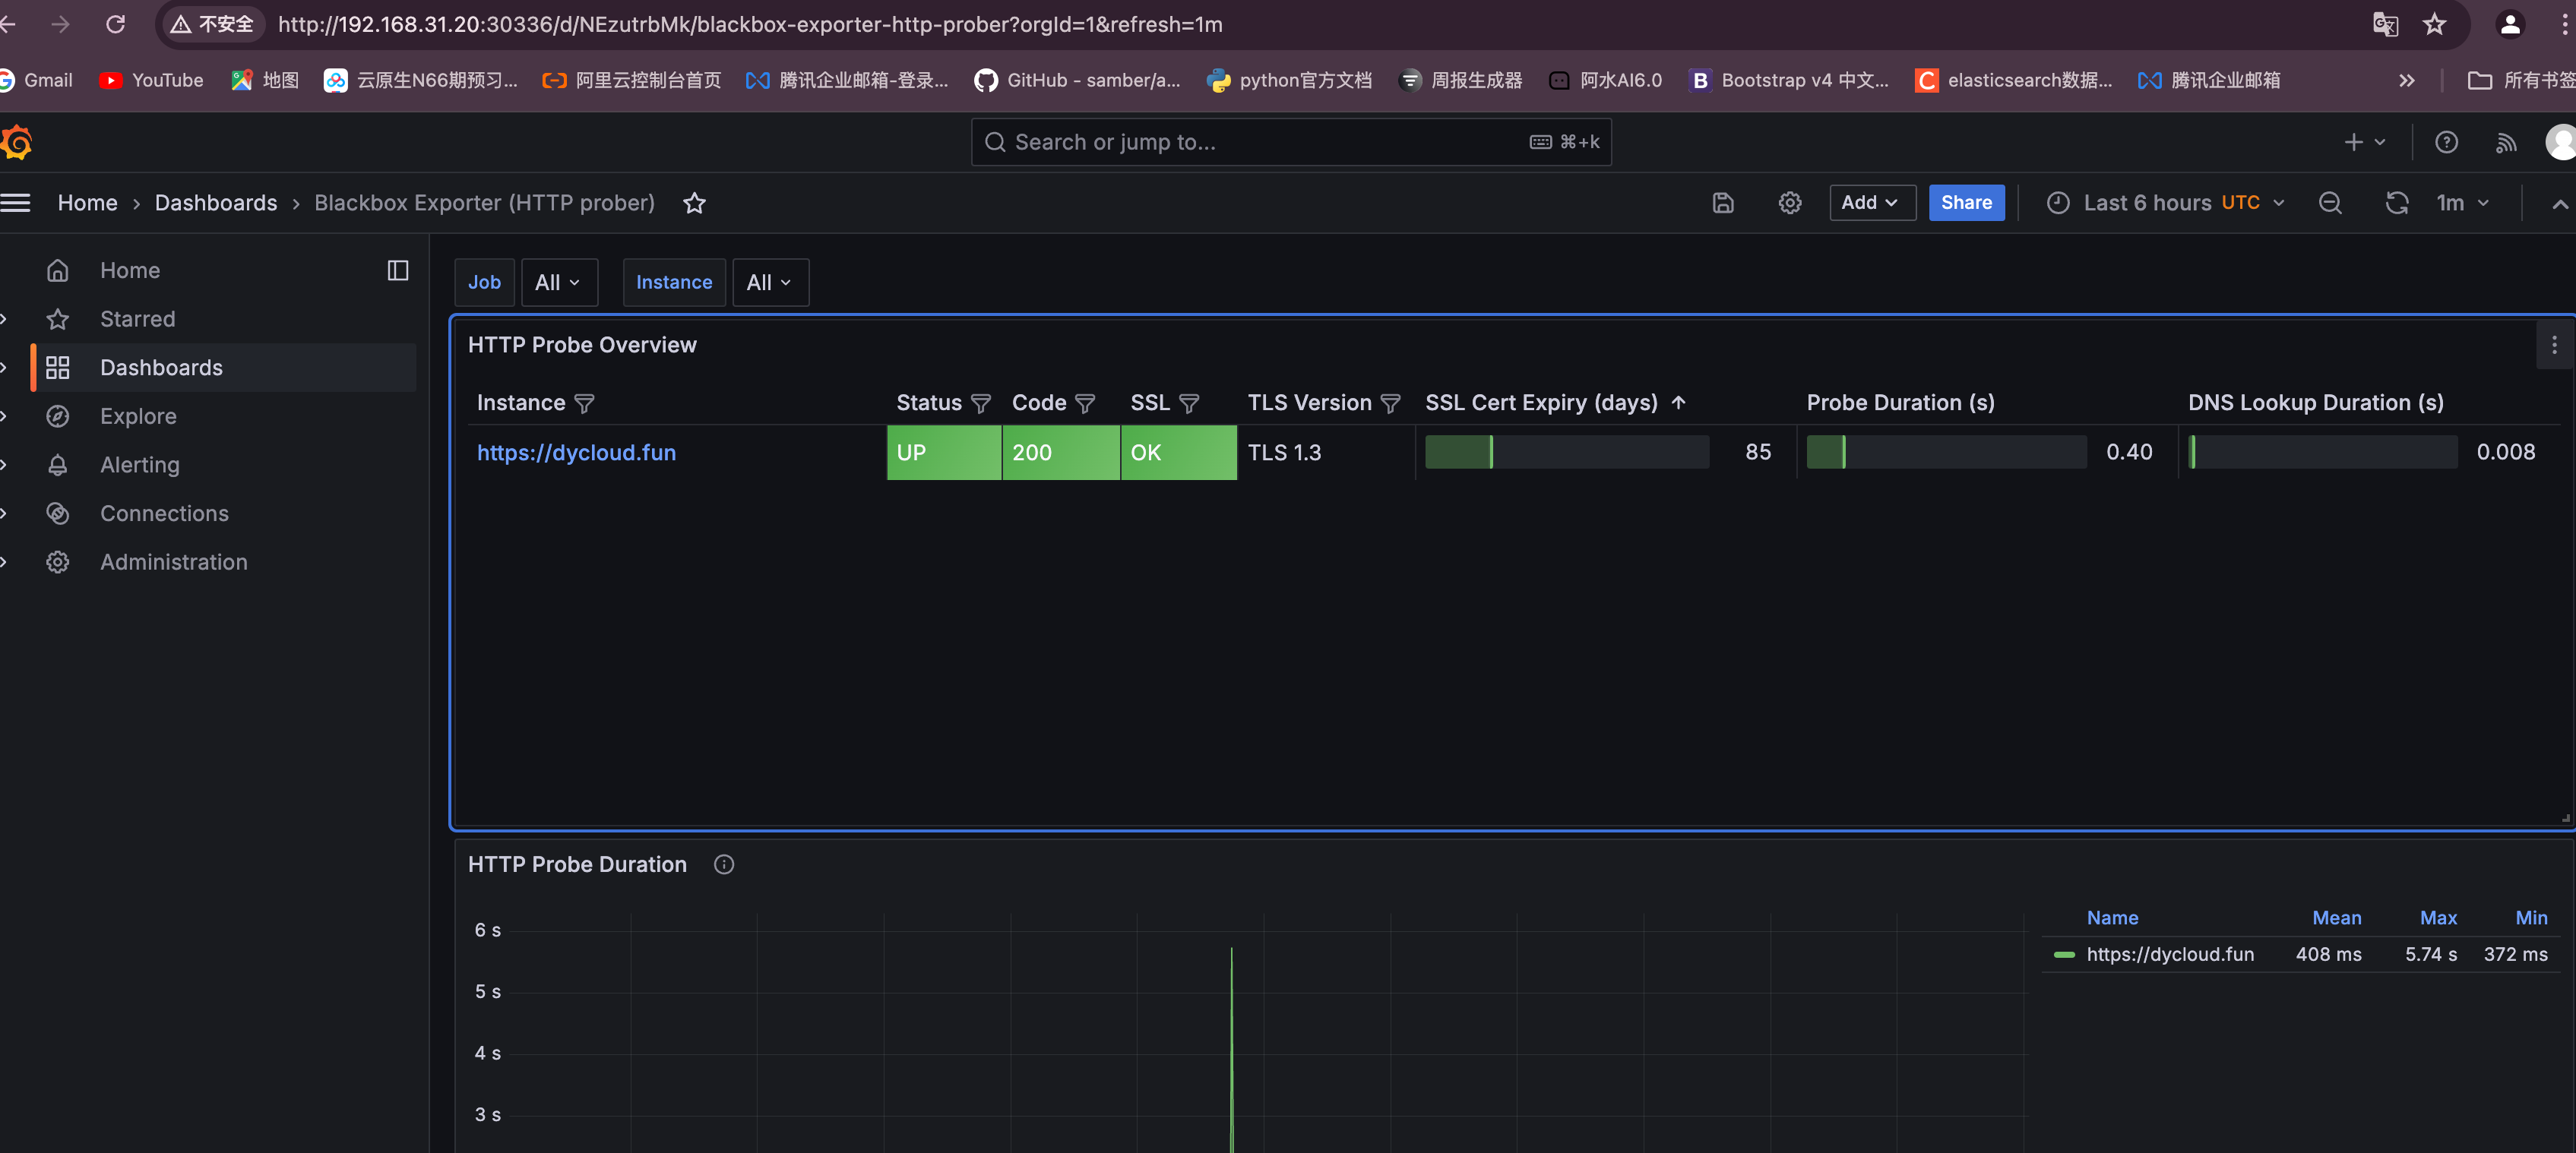This screenshot has width=2576, height=1153.
Task: Click the browser address bar URL
Action: pos(750,24)
